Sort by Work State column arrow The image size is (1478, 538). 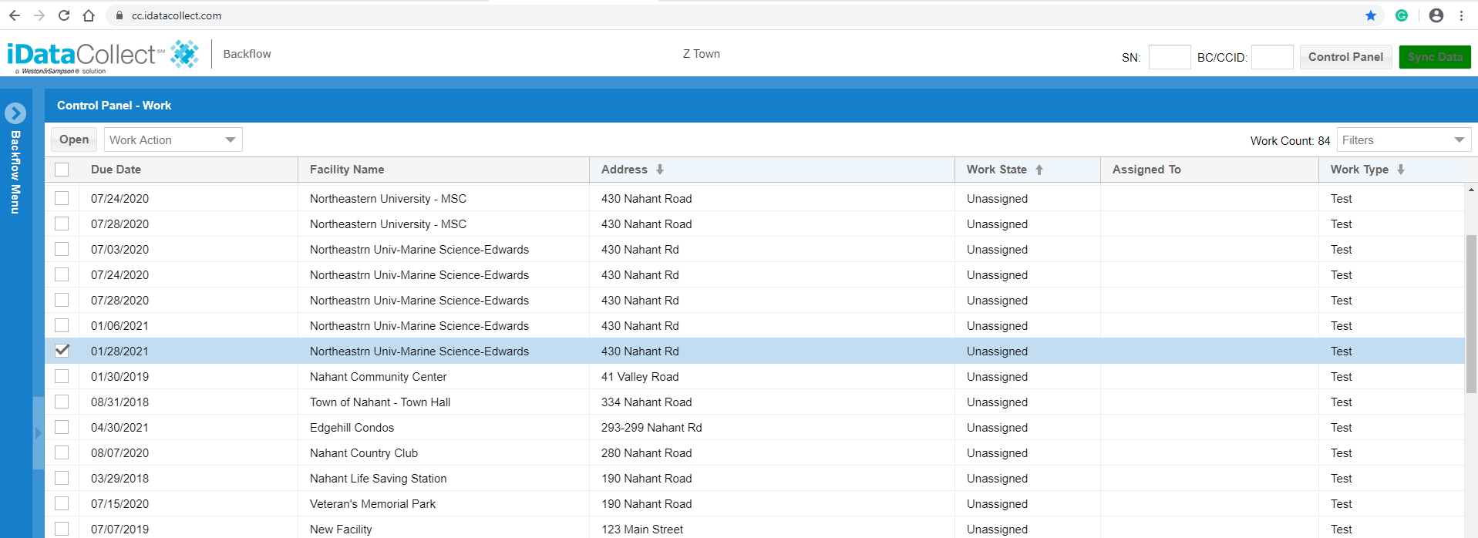tap(1039, 170)
